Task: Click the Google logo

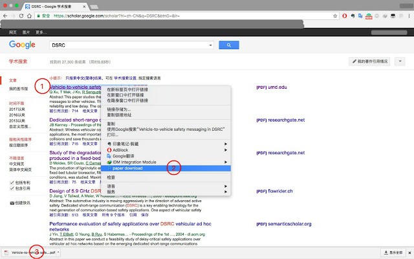Action: [x=22, y=45]
